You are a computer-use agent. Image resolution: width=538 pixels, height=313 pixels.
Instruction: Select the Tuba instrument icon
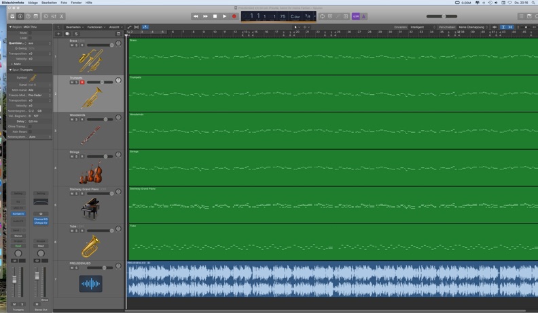coord(90,246)
